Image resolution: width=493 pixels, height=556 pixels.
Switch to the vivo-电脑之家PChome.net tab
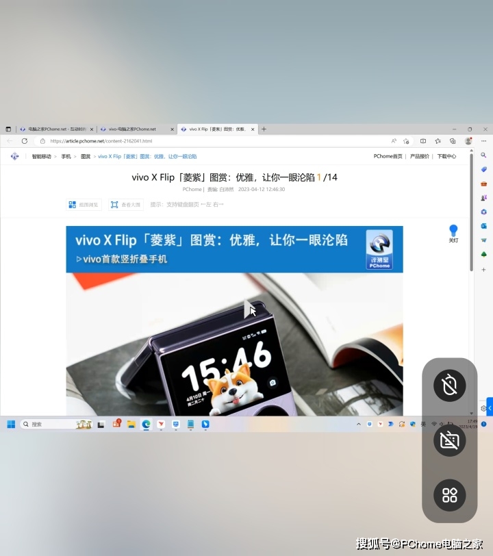click(136, 129)
